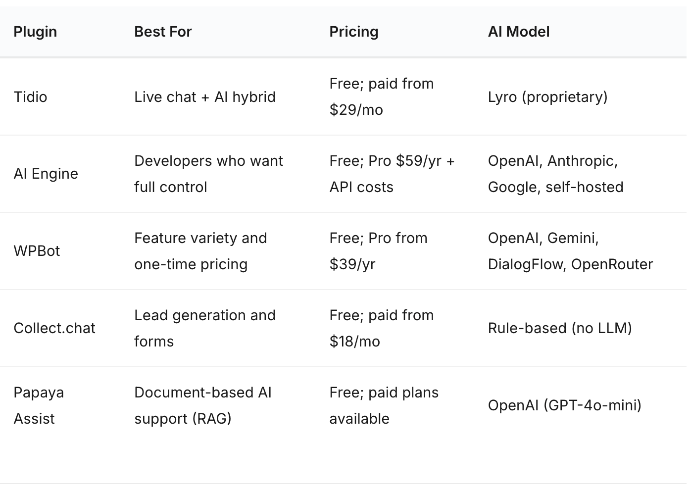Click 'Free; paid from $18/mo' pricing cell
This screenshot has width=691, height=492.
[x=382, y=328]
